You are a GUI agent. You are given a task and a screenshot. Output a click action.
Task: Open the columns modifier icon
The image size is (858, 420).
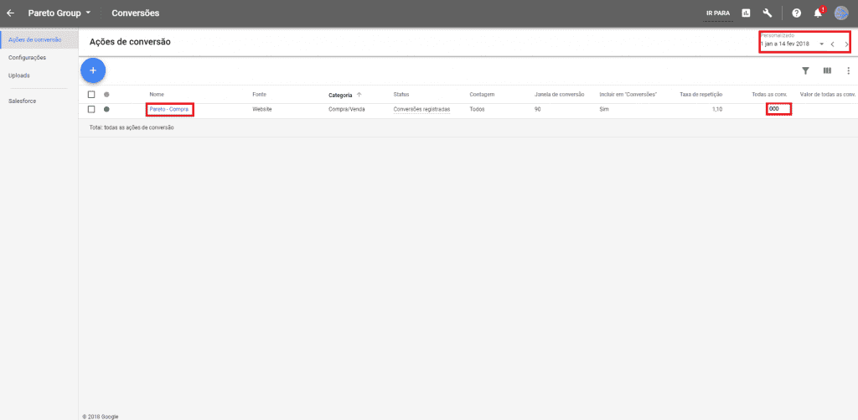[x=827, y=71]
